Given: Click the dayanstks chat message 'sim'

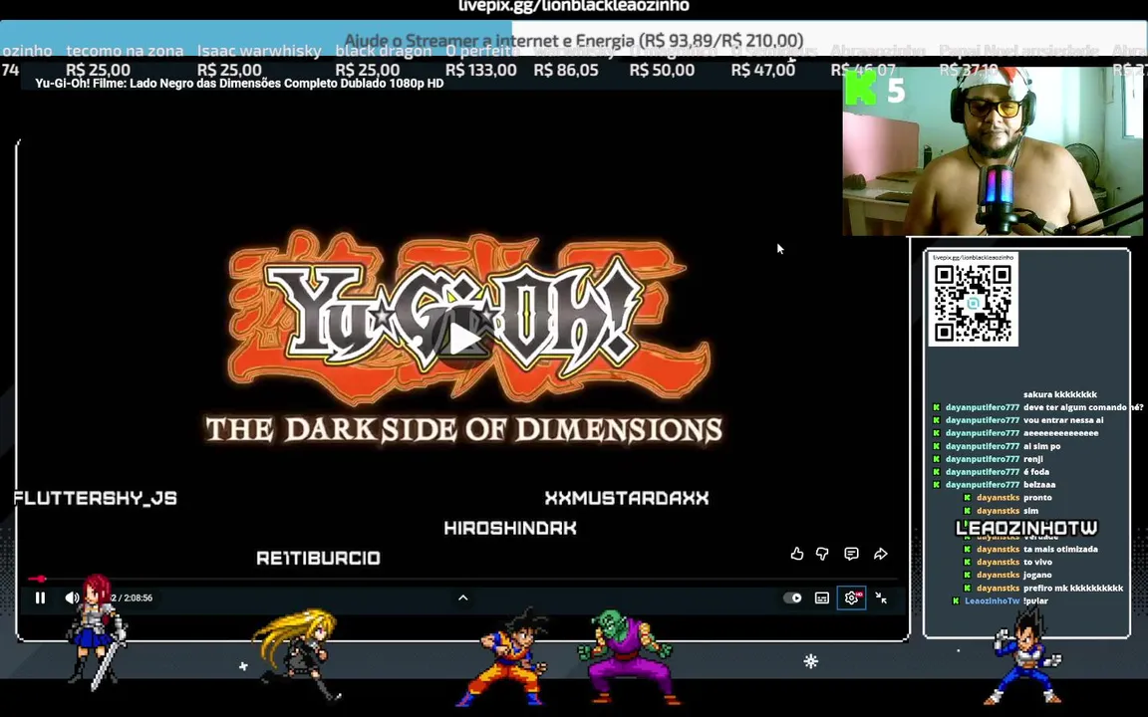Looking at the screenshot, I should click(1030, 511).
